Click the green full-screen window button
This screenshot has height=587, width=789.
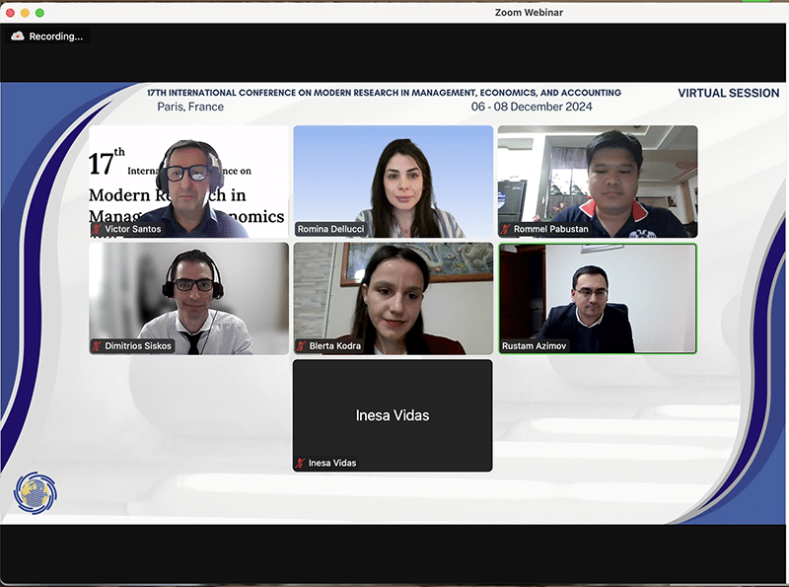tap(39, 12)
